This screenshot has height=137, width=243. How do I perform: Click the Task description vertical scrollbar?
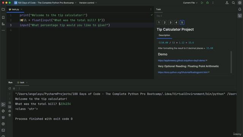[231, 62]
